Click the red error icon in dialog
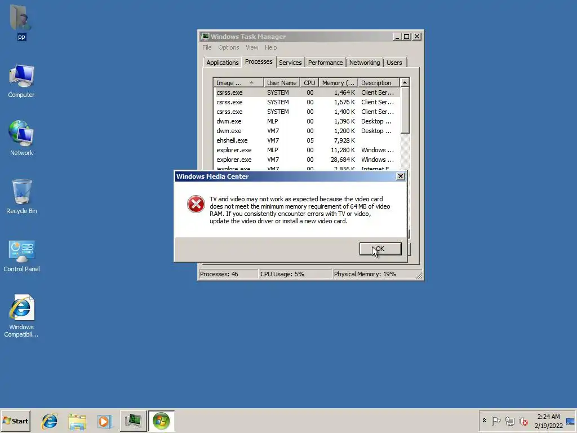 (x=196, y=204)
